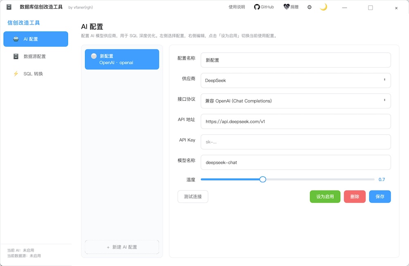Click the 捐赠 donate heart icon
This screenshot has height=266, width=409.
286,7
